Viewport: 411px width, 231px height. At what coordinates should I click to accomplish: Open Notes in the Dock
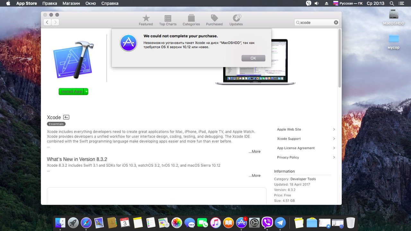click(x=138, y=223)
